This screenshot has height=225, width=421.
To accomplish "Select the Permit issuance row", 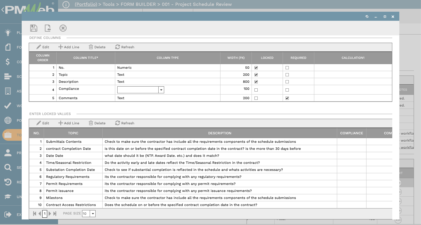I will coord(210,191).
